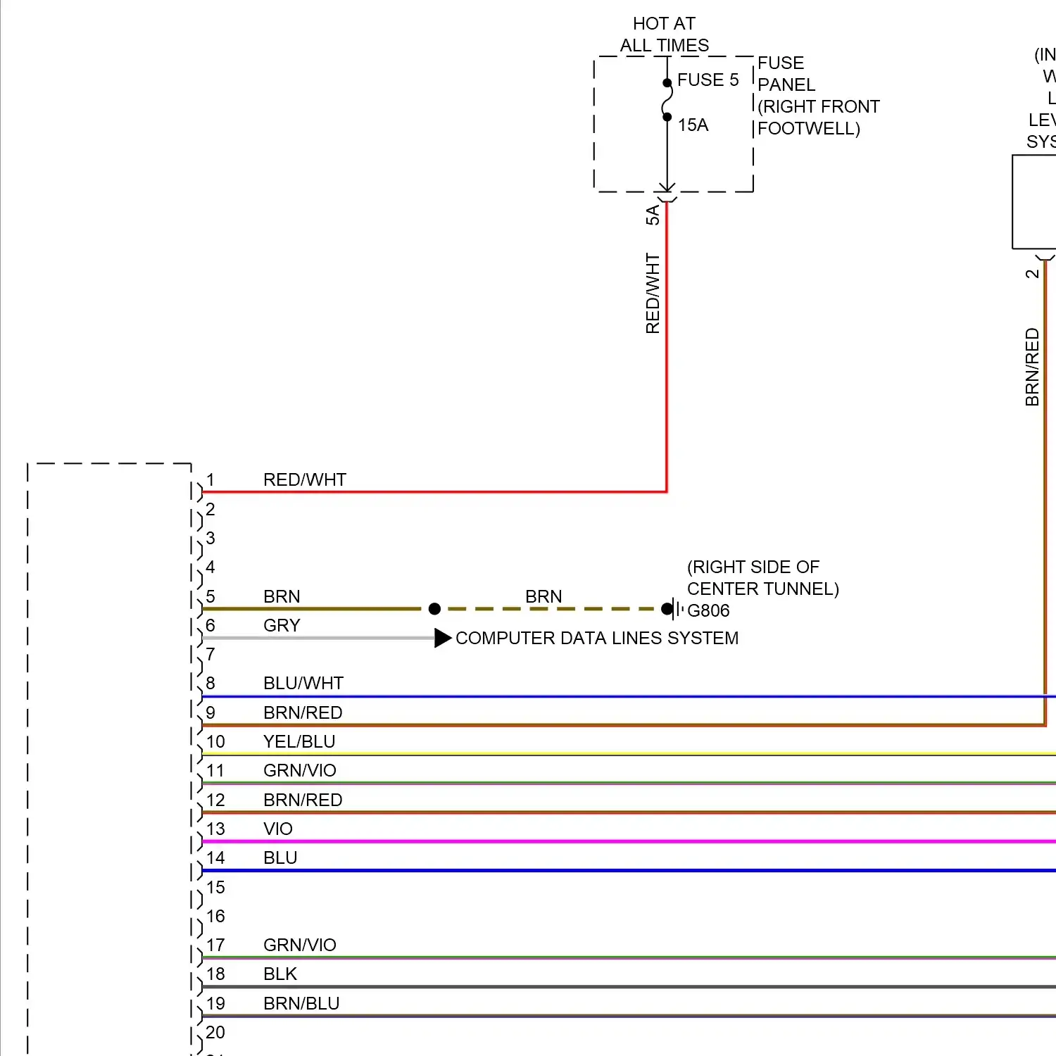
Task: Click the G806 ground label
Action: (x=708, y=611)
